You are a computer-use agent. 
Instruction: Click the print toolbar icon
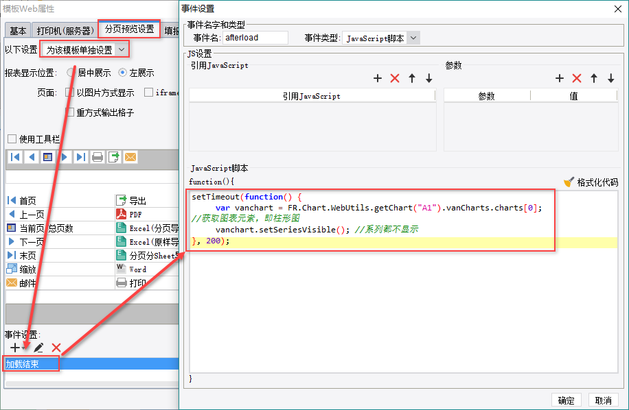coord(98,157)
